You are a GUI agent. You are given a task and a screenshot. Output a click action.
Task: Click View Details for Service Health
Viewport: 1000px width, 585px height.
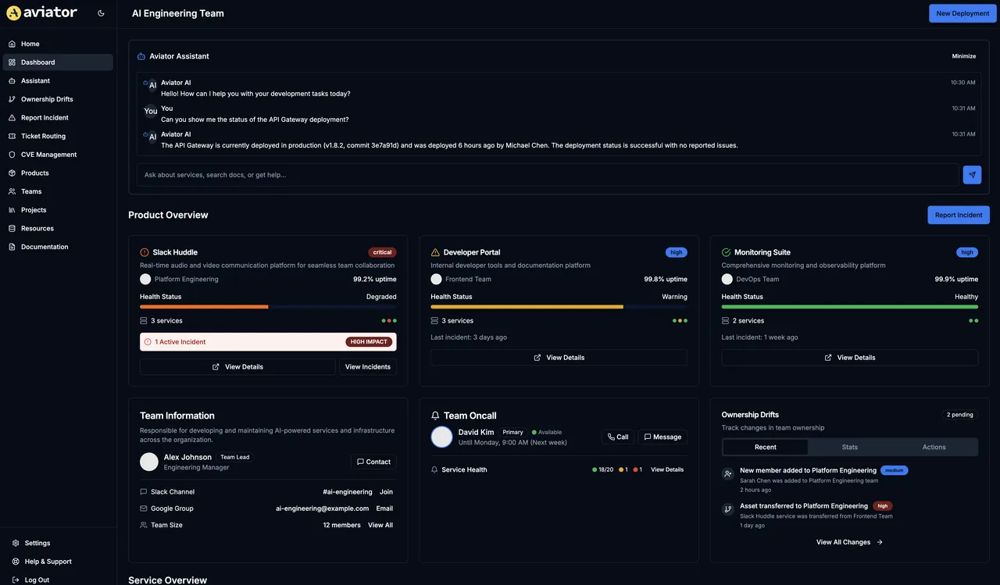667,469
